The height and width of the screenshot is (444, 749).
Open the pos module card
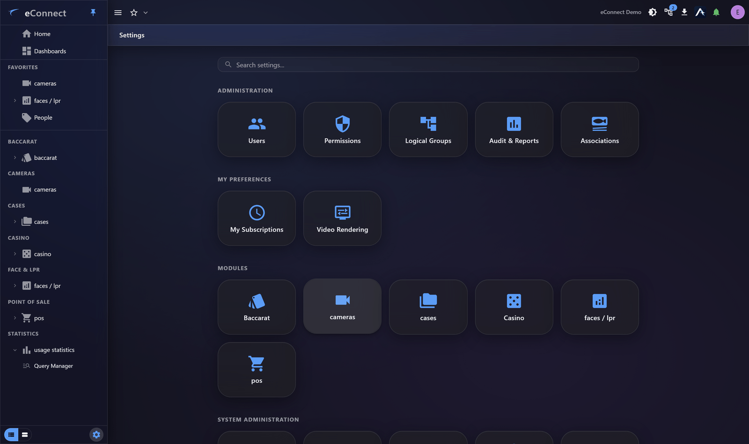257,370
